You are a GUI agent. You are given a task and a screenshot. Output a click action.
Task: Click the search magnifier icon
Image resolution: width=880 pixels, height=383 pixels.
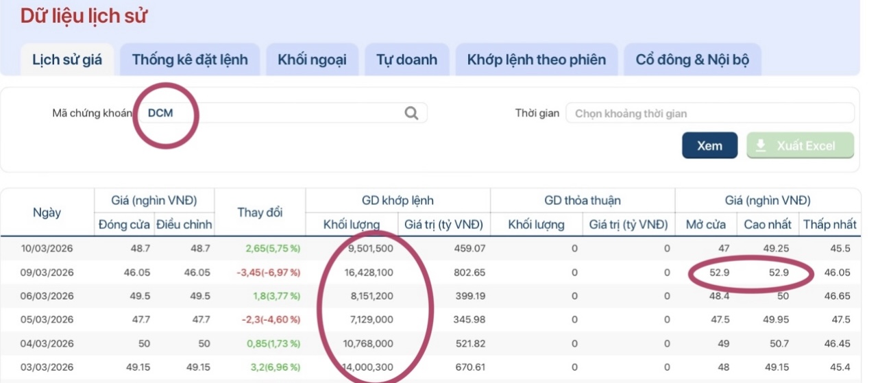(x=411, y=113)
